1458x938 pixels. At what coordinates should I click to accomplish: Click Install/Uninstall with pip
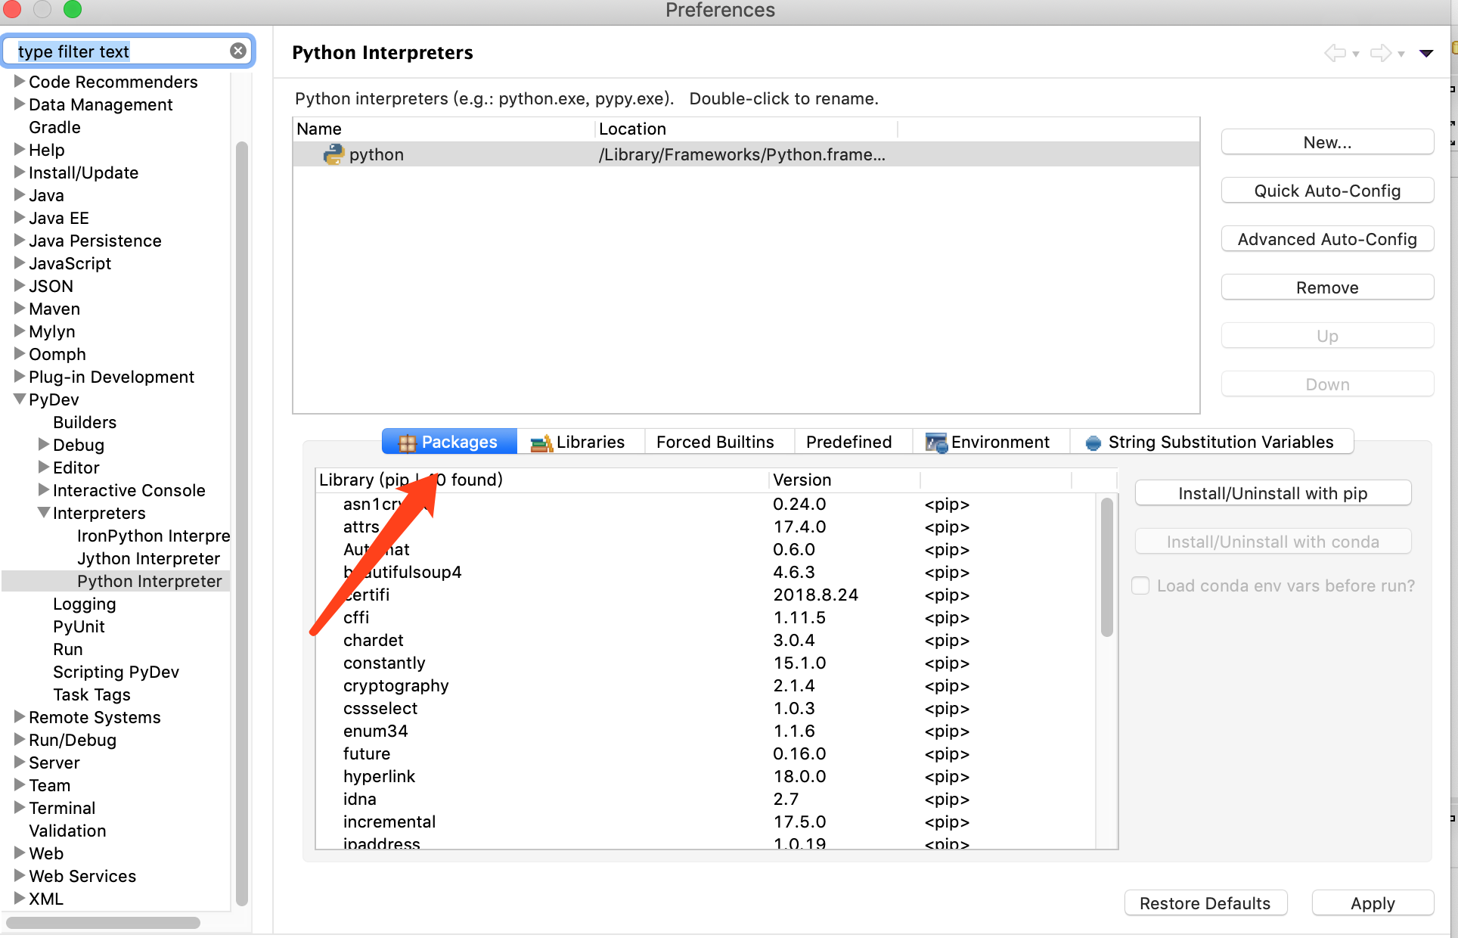click(x=1273, y=493)
